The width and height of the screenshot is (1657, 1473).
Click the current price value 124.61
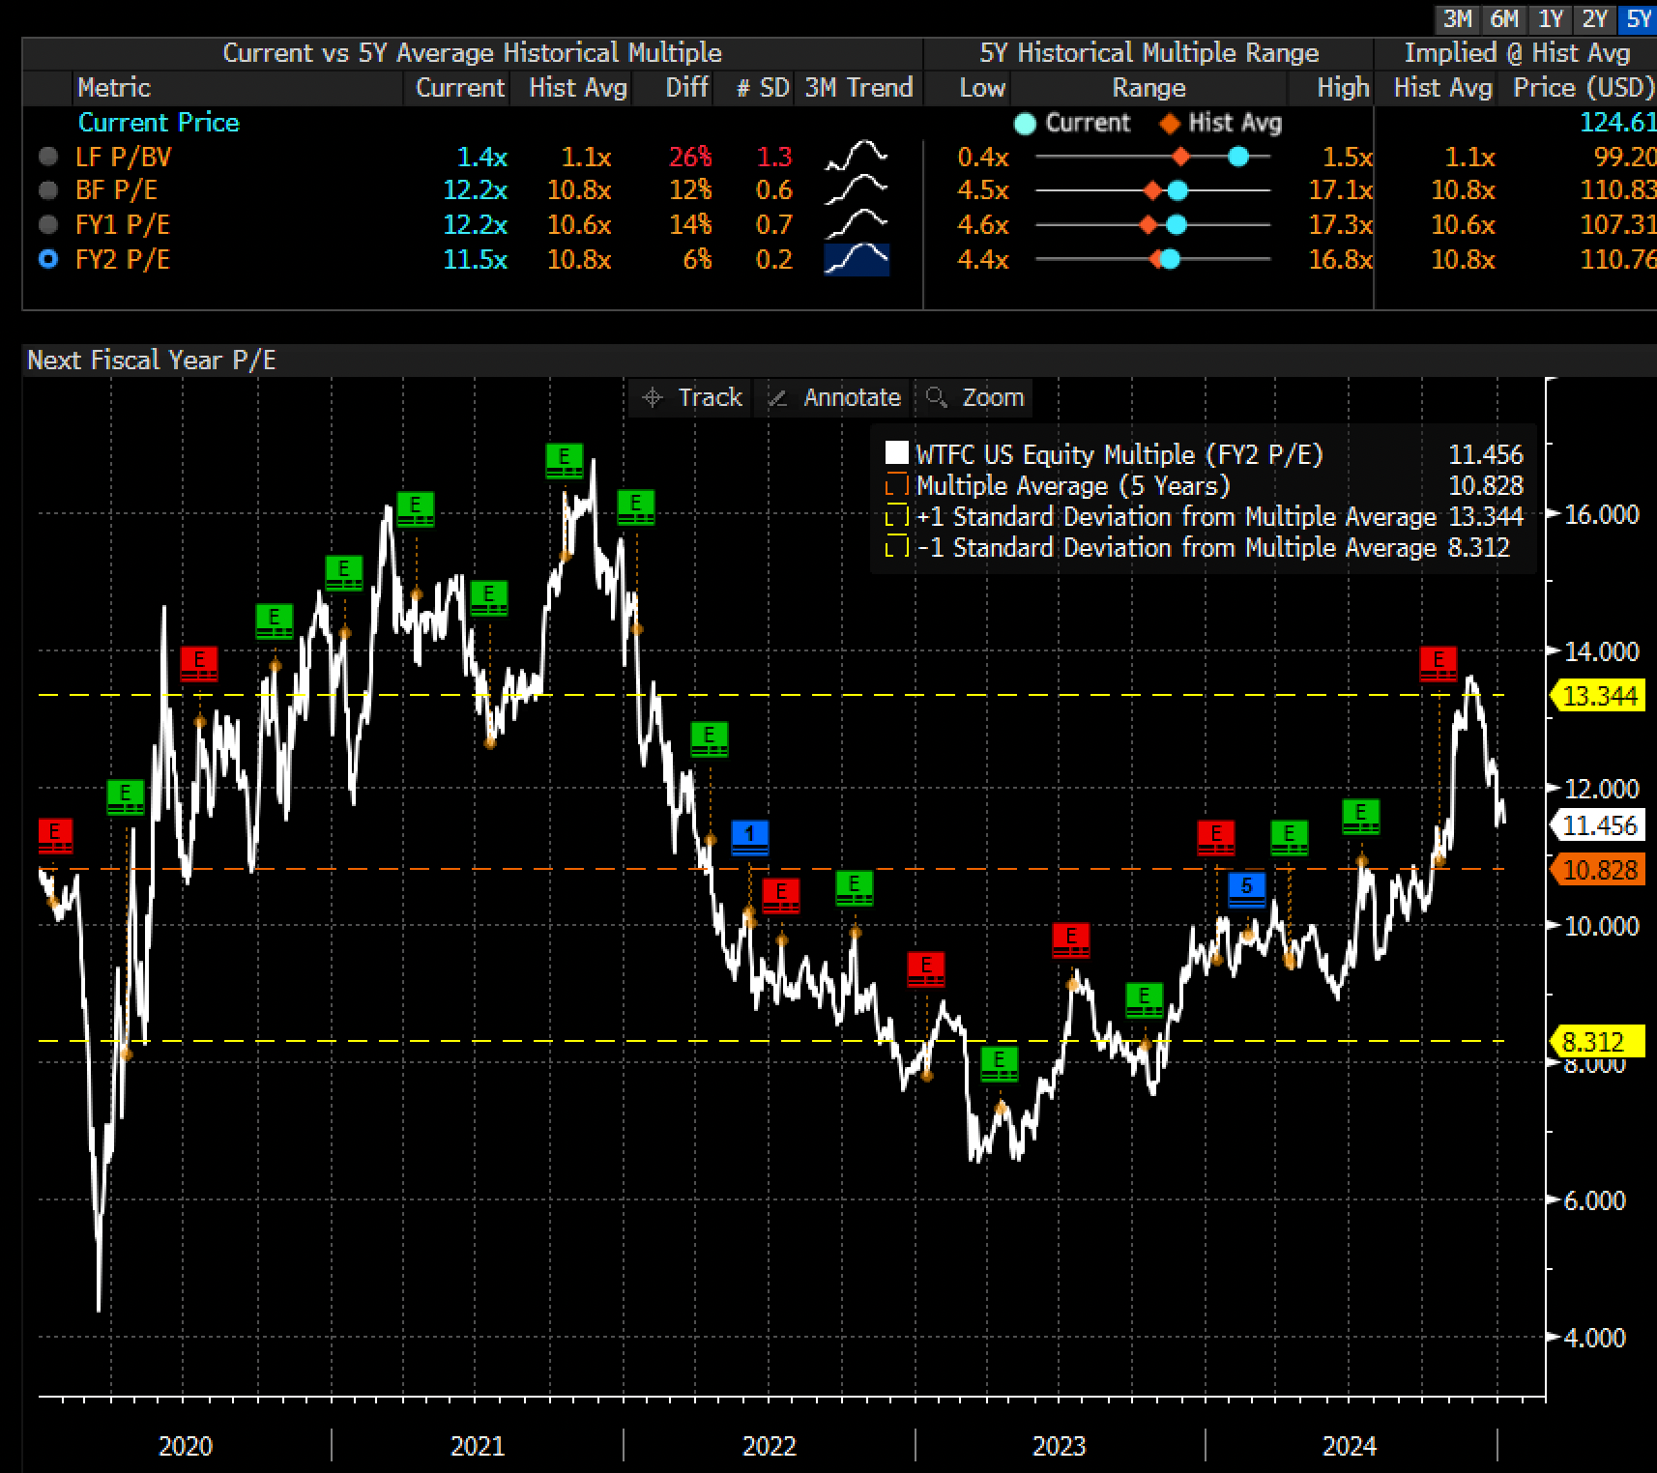coord(1617,123)
